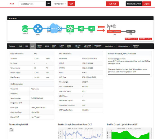The width and height of the screenshot is (155, 139).
Task: Focus the search number input field
Action: tap(32, 4)
